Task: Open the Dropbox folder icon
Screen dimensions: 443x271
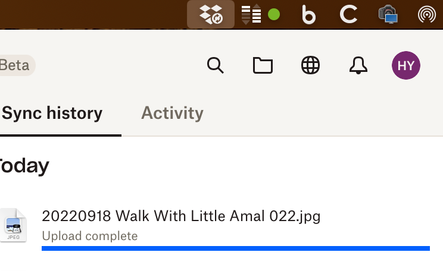Action: click(263, 65)
